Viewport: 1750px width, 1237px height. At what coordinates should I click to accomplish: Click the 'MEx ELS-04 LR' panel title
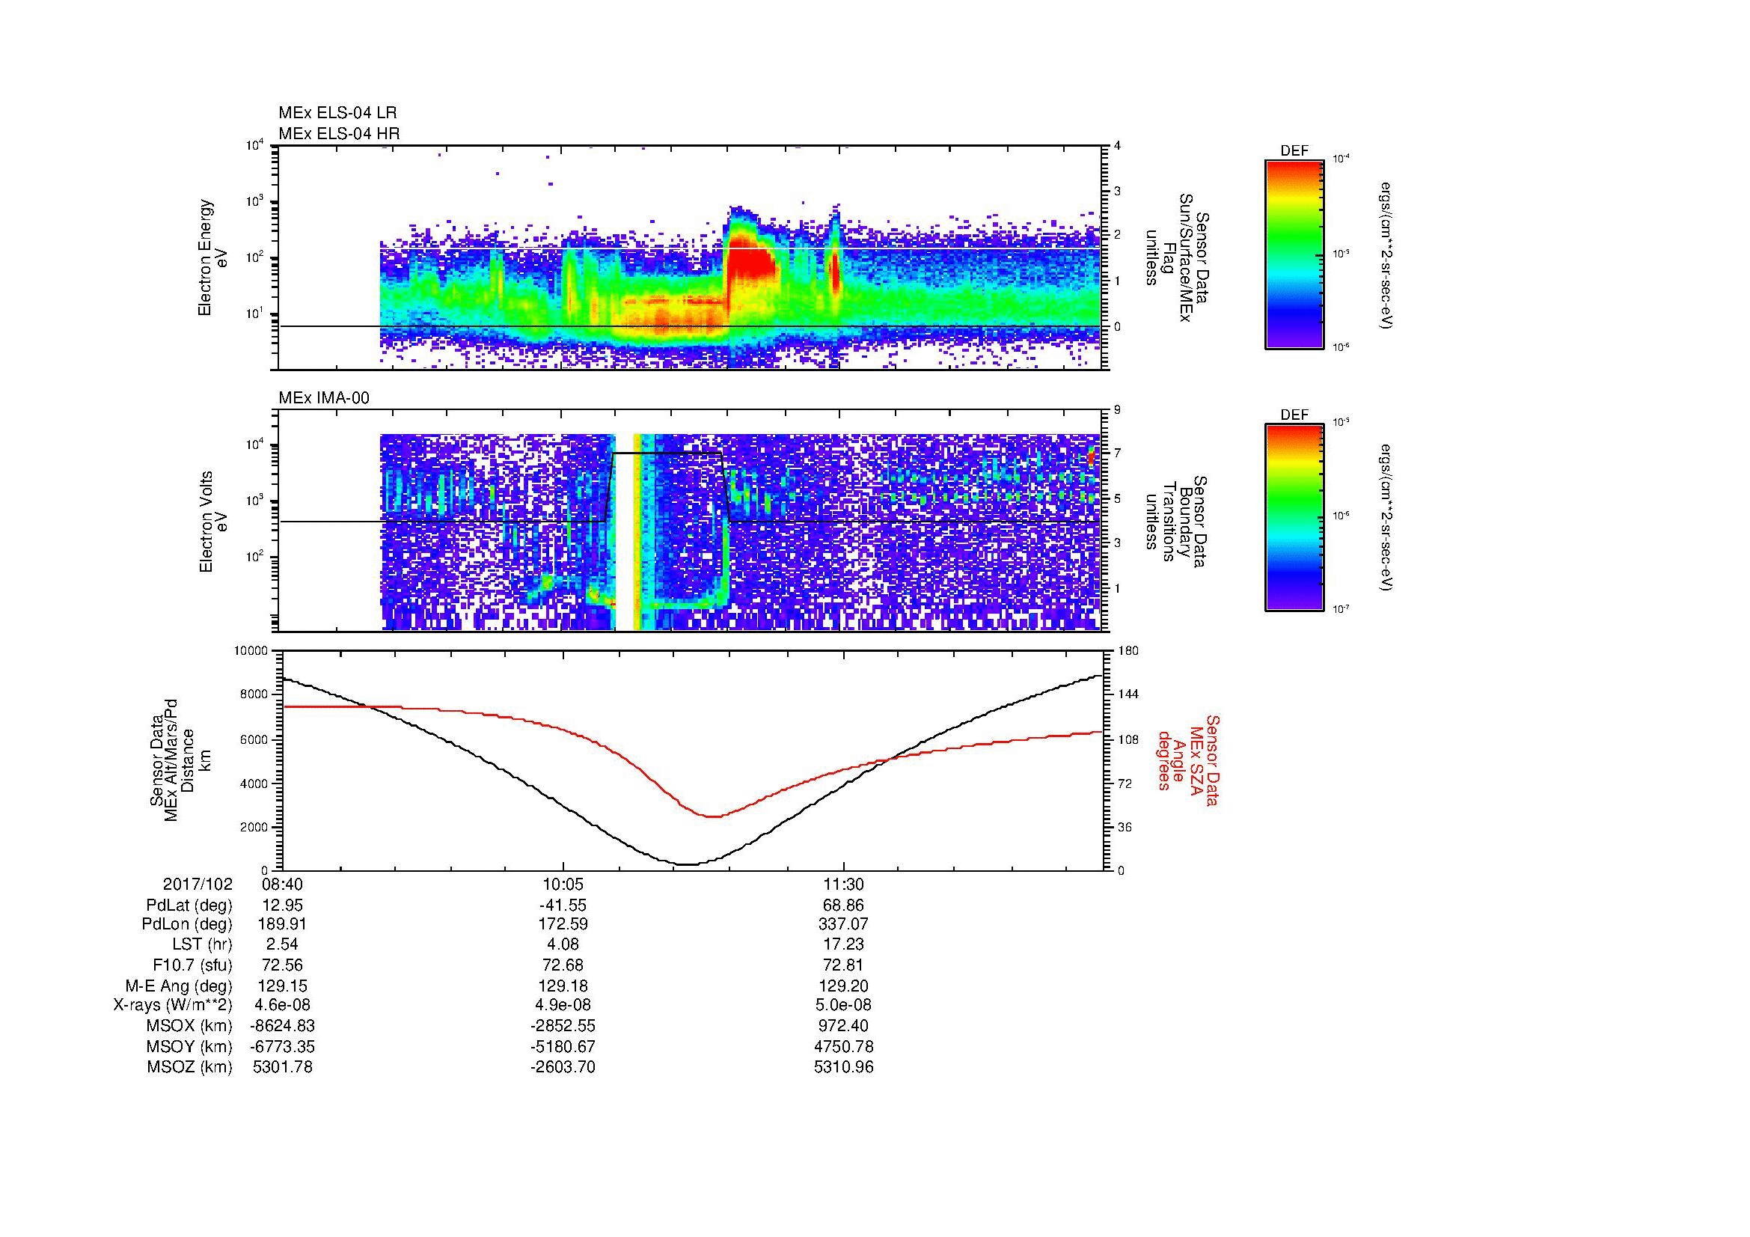pyautogui.click(x=337, y=113)
